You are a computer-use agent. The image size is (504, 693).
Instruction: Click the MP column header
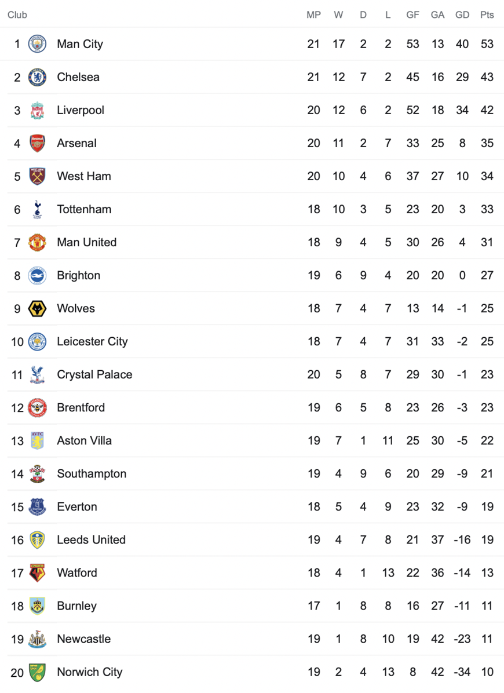coord(313,15)
